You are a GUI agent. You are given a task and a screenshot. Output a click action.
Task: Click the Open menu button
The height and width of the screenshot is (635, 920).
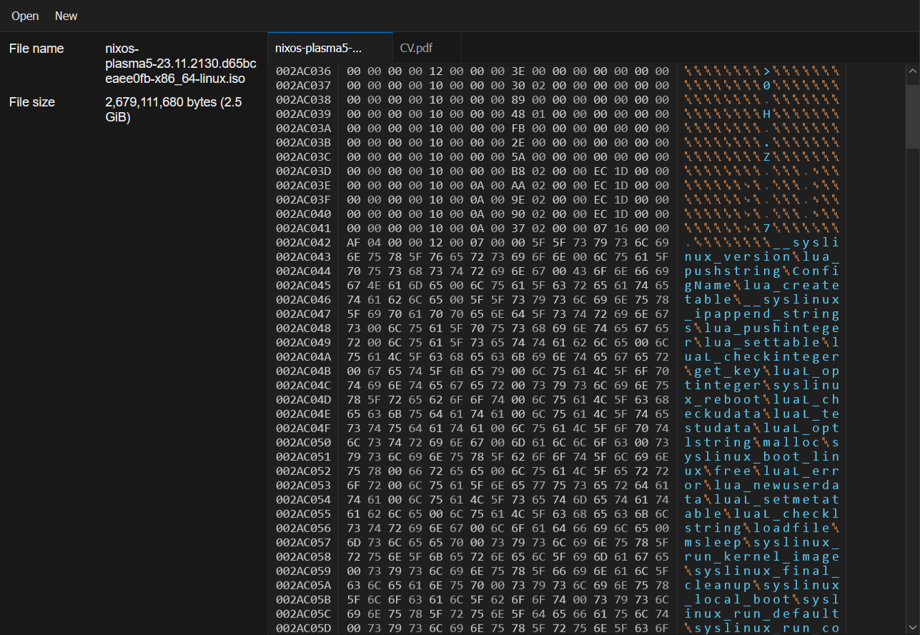(x=25, y=16)
